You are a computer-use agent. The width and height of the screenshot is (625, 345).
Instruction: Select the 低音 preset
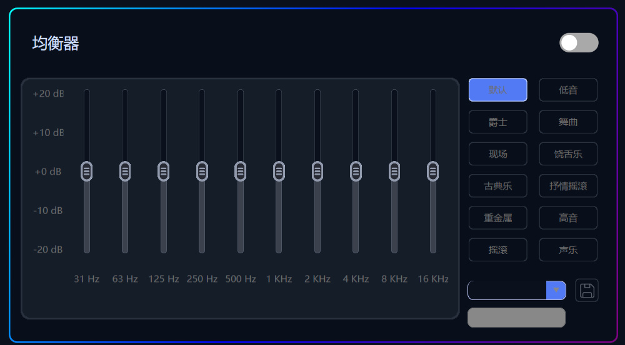(x=568, y=90)
